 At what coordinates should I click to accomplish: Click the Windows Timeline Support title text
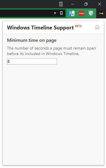pos(40,28)
